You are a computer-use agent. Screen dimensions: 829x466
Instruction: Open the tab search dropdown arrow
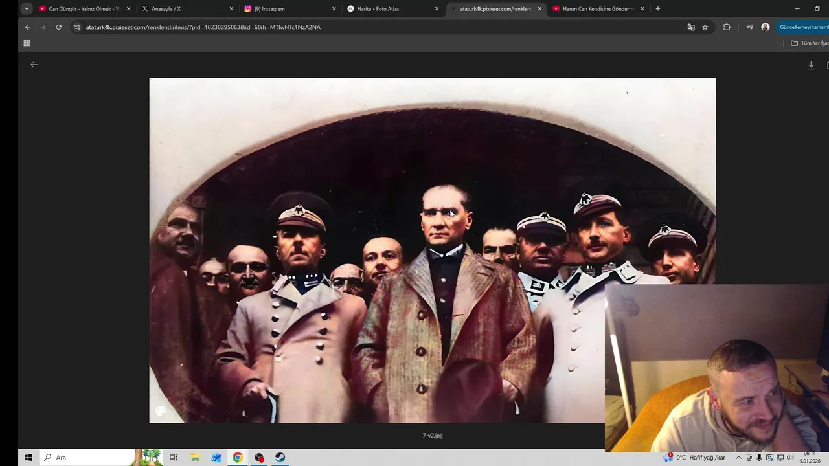(27, 9)
